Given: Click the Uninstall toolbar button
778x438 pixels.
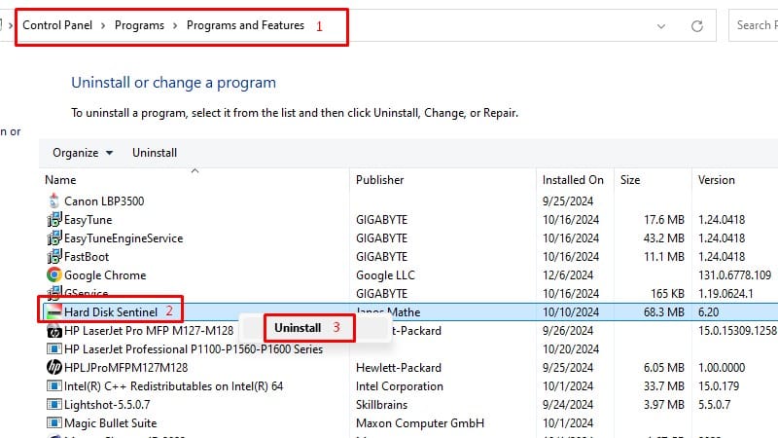Looking at the screenshot, I should coord(155,153).
